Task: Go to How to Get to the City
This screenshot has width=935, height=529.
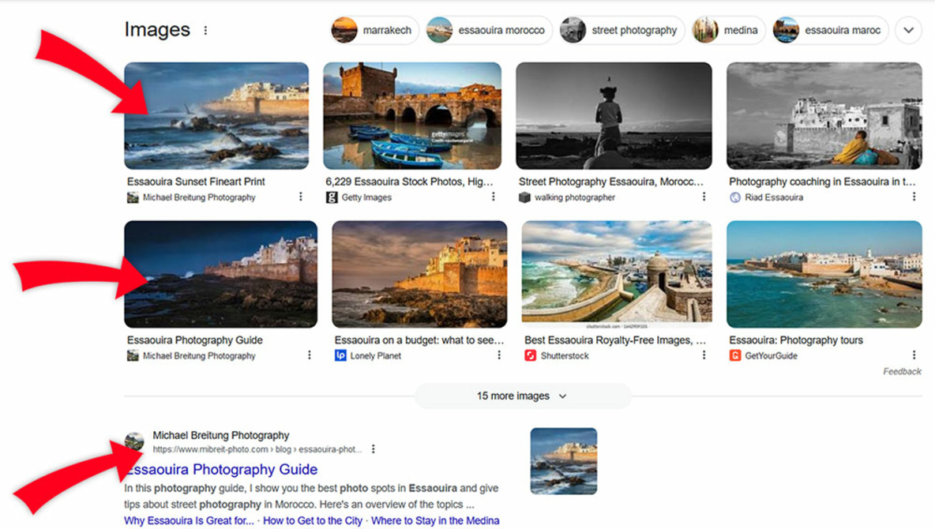Action: click(x=313, y=520)
